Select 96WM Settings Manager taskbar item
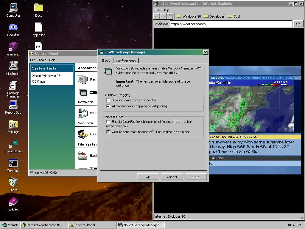305x229 pixels. click(x=141, y=225)
